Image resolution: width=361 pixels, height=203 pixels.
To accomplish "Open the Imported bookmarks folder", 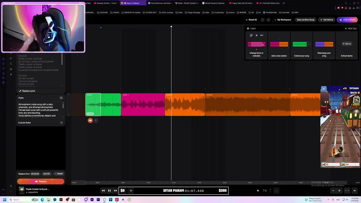I will (x=284, y=12).
